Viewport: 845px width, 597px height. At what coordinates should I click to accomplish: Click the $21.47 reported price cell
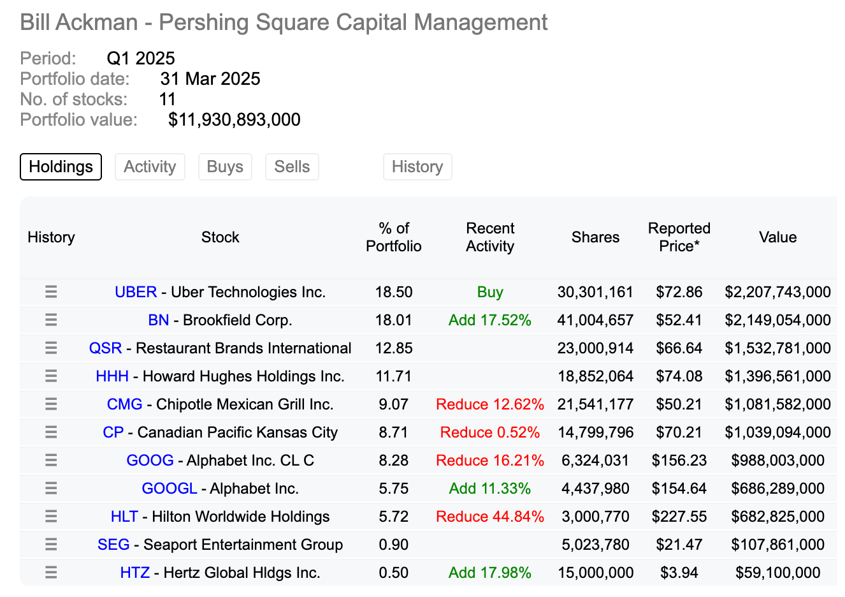click(679, 545)
